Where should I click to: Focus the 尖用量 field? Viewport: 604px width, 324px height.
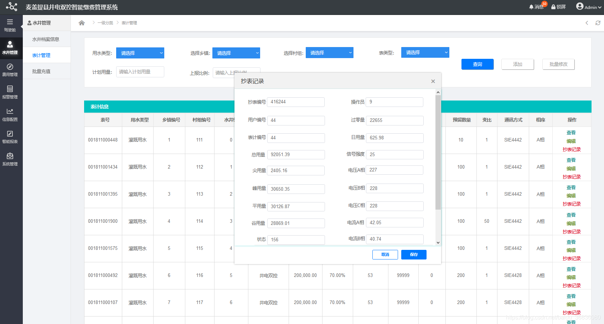[x=296, y=170]
